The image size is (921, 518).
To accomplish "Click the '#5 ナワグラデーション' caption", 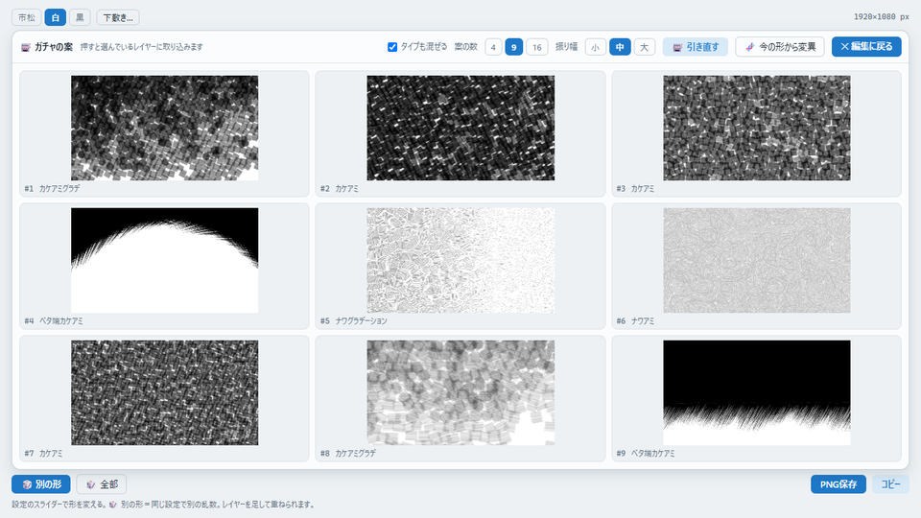I will (354, 321).
